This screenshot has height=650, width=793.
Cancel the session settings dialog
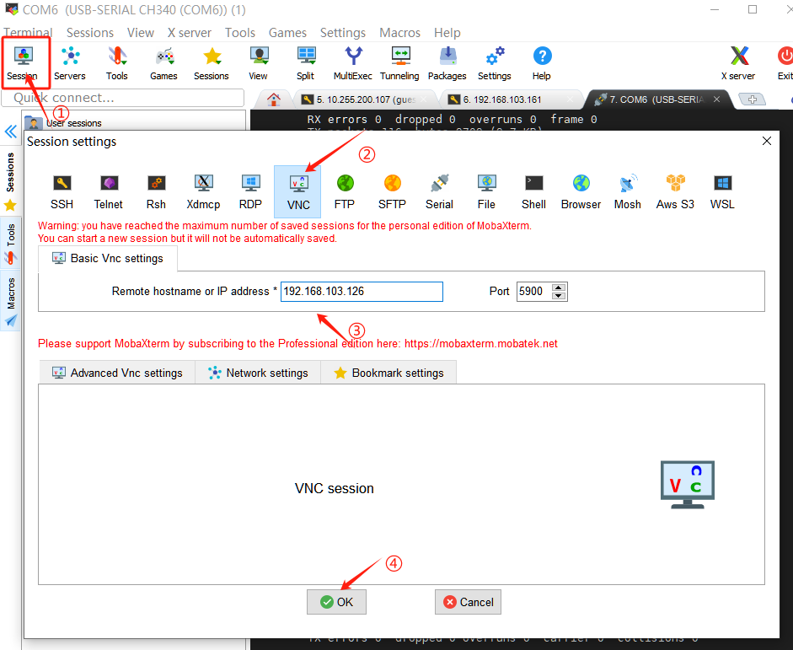point(468,602)
